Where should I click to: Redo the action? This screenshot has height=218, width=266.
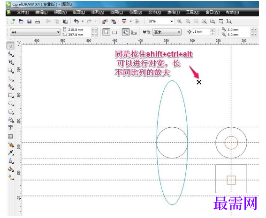89,22
